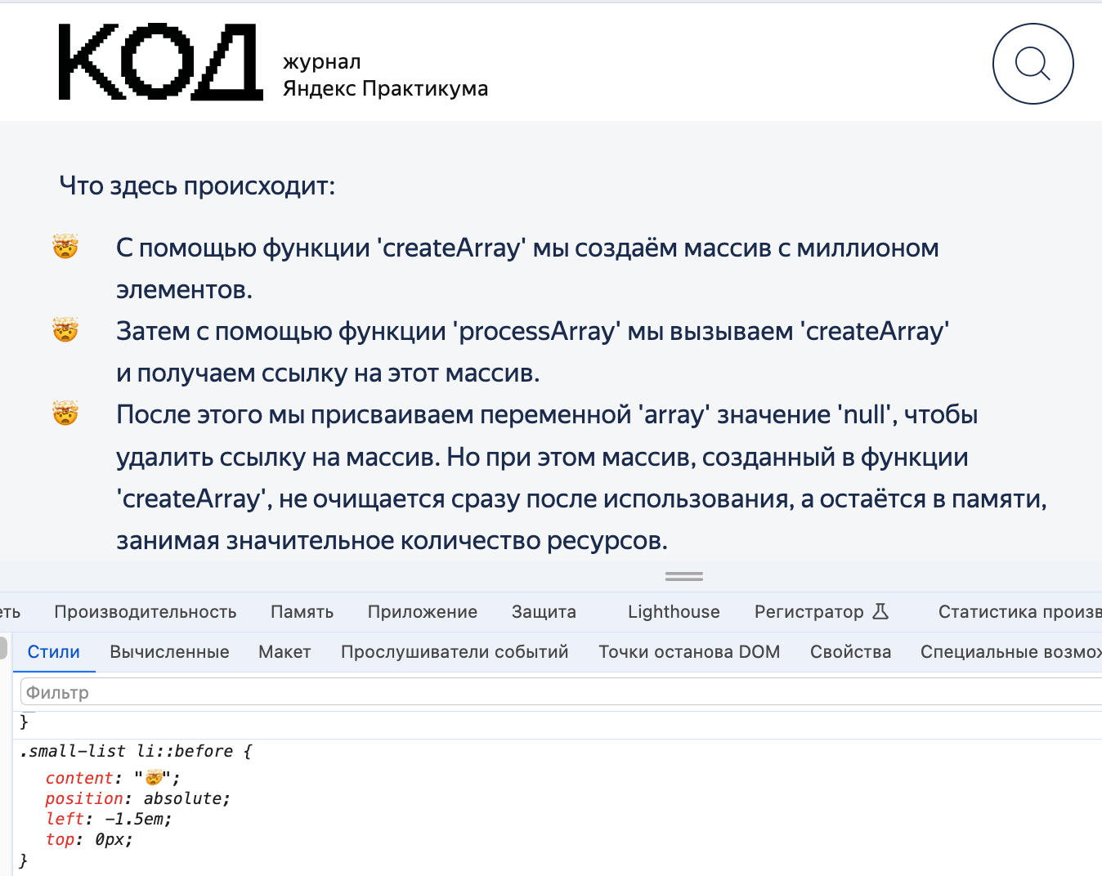Open the Защита panel
The image size is (1102, 876).
tap(543, 611)
